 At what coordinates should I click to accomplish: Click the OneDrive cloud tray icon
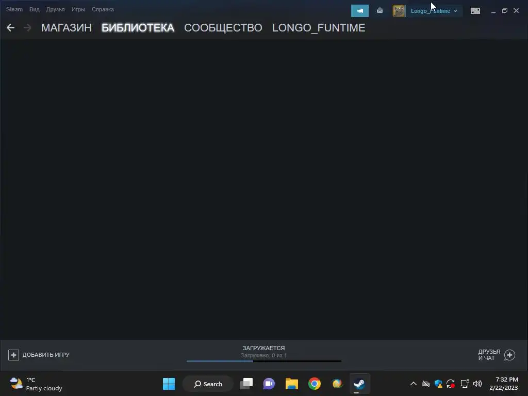coord(426,384)
